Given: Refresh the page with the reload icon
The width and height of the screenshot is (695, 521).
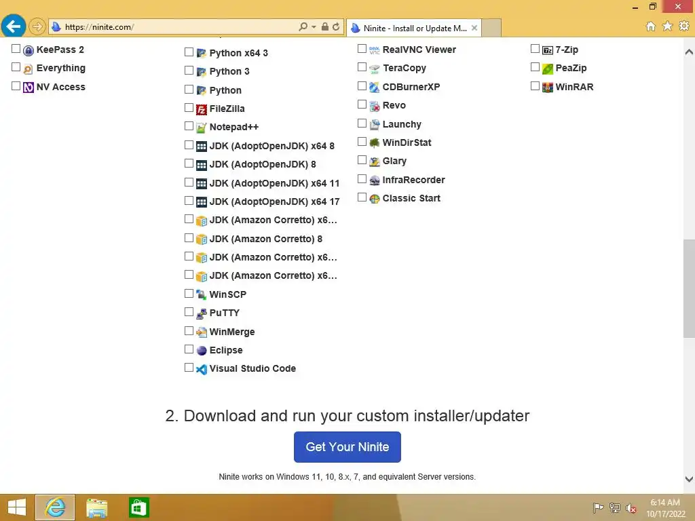Looking at the screenshot, I should 336,27.
